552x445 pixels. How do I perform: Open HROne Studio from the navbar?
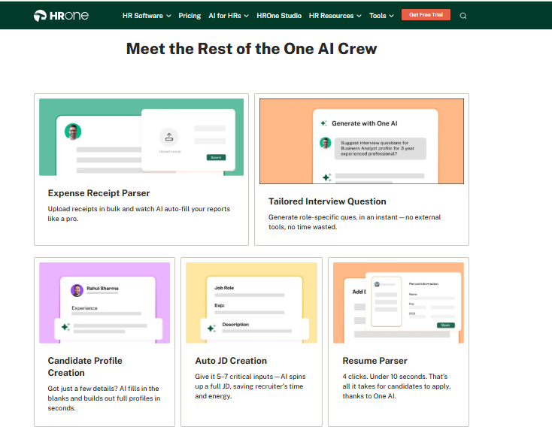(279, 16)
